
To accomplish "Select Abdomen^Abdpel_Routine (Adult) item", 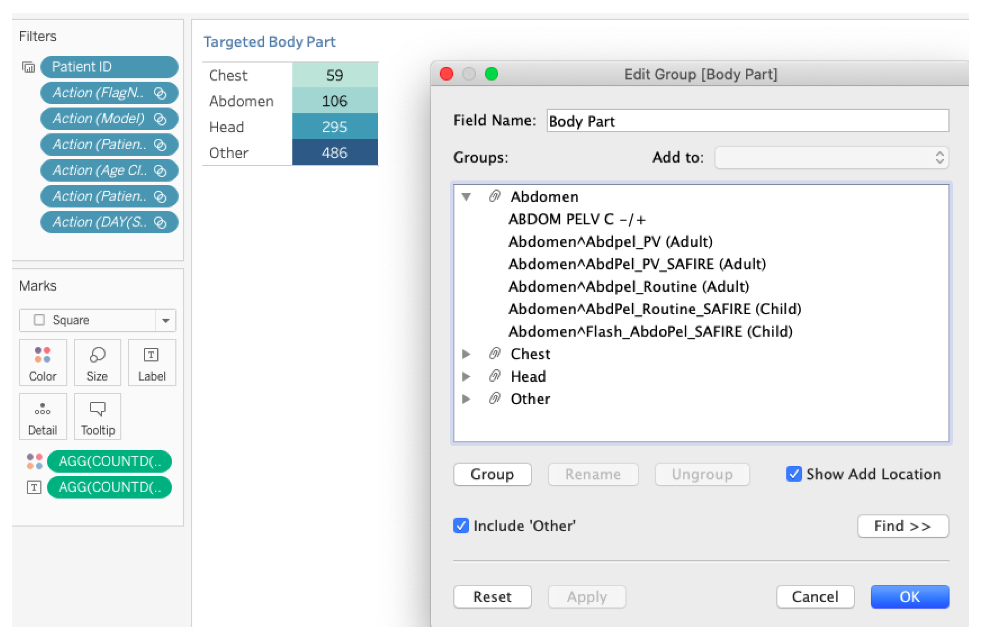I will tap(629, 287).
